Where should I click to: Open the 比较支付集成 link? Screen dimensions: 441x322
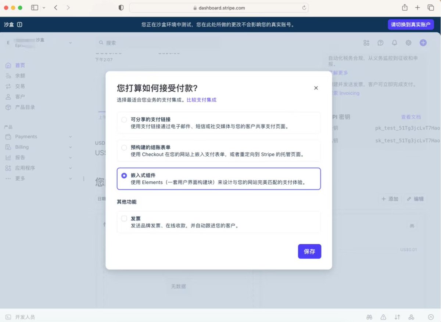(201, 100)
